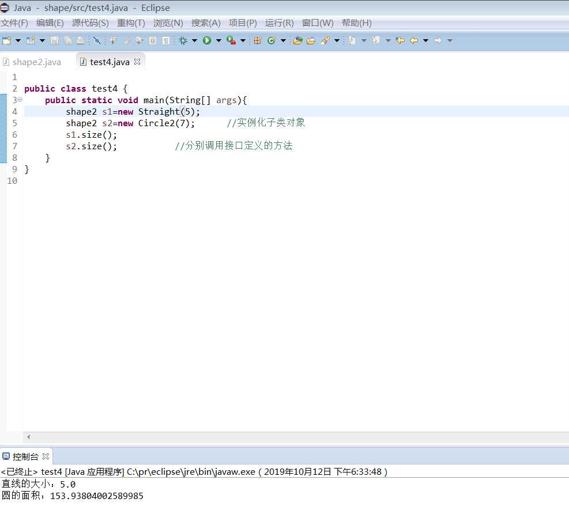Click the editor horizontal scrollbar left arrow
The image size is (569, 529).
click(x=28, y=437)
